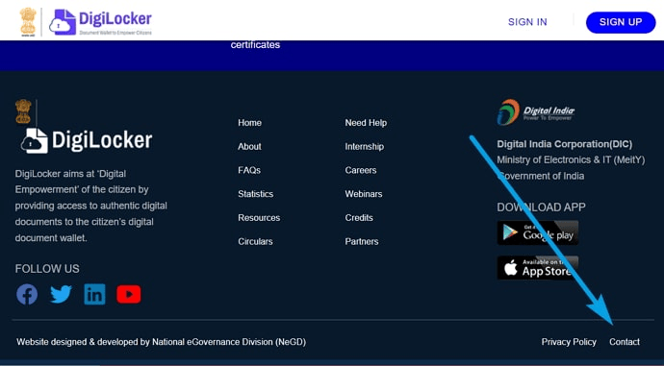Open the Credits link
664x366 pixels.
point(359,218)
